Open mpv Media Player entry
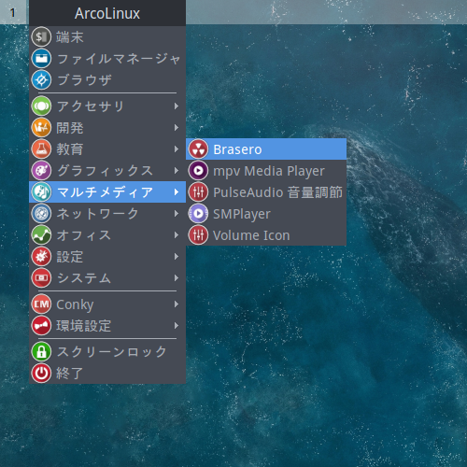This screenshot has width=467, height=467. point(266,171)
